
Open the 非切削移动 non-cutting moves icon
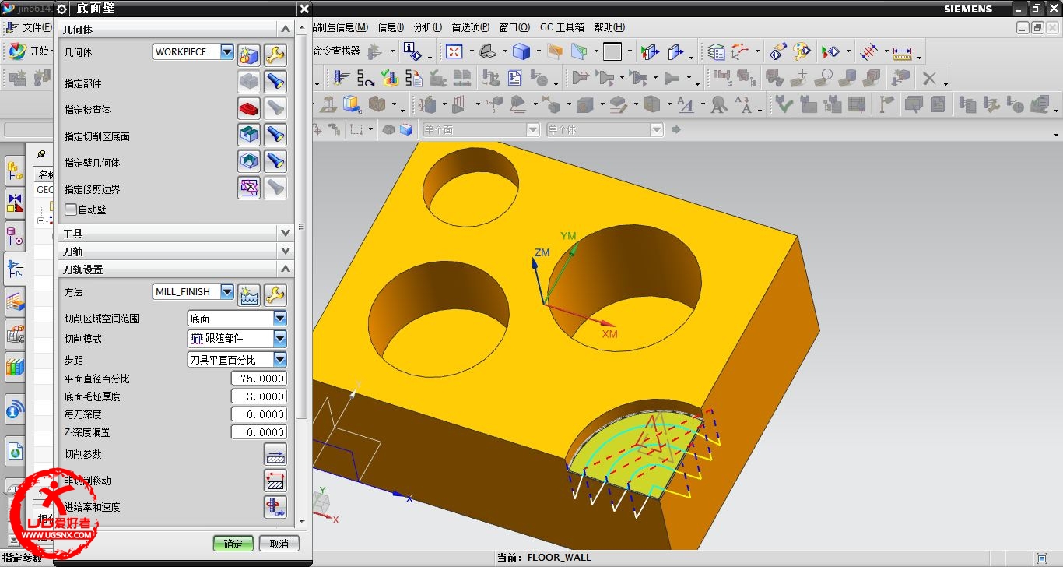point(275,481)
